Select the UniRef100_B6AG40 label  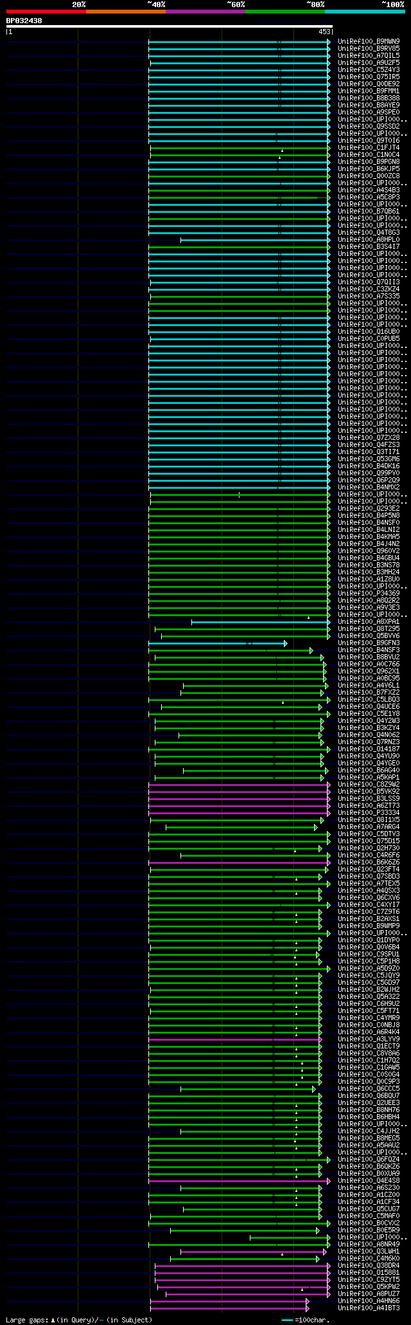(x=369, y=770)
